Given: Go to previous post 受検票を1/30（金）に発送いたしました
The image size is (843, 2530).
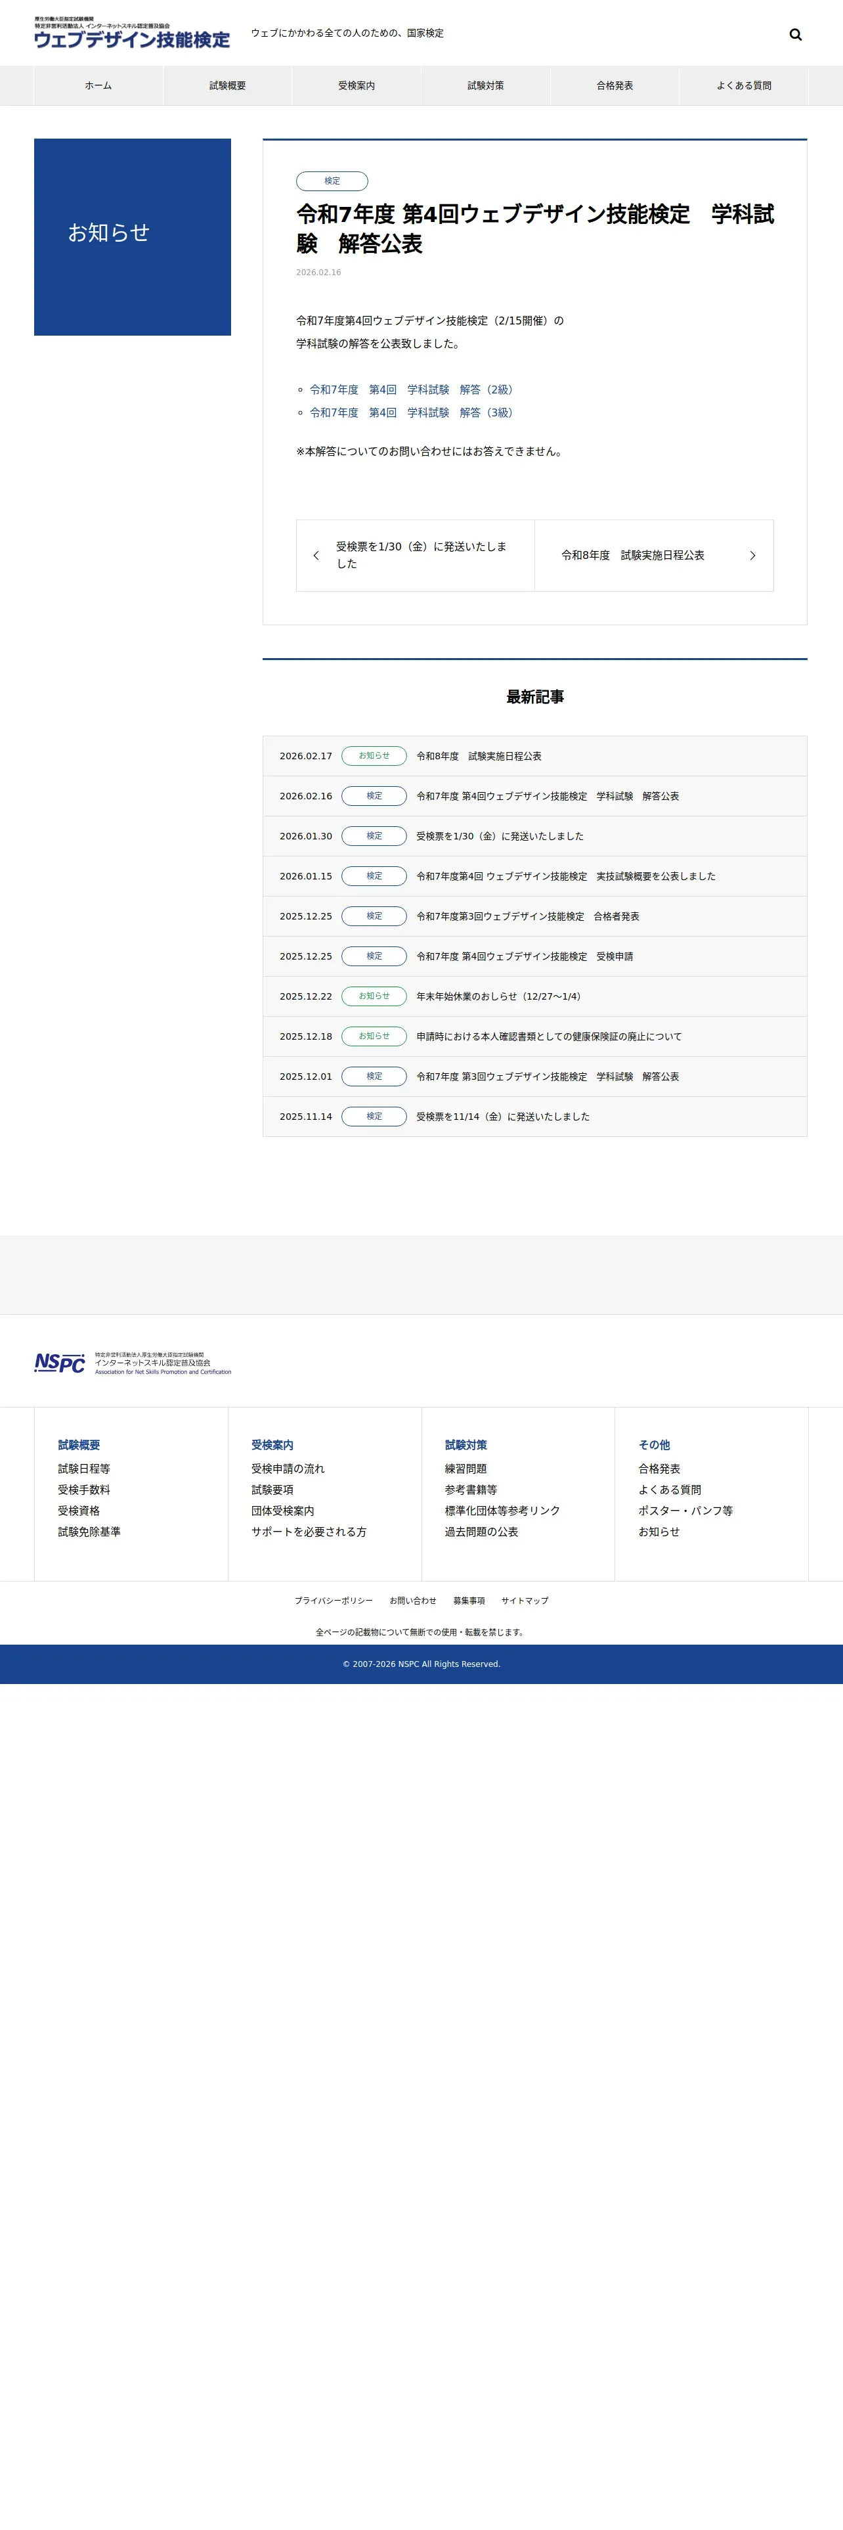Looking at the screenshot, I should coord(415,556).
